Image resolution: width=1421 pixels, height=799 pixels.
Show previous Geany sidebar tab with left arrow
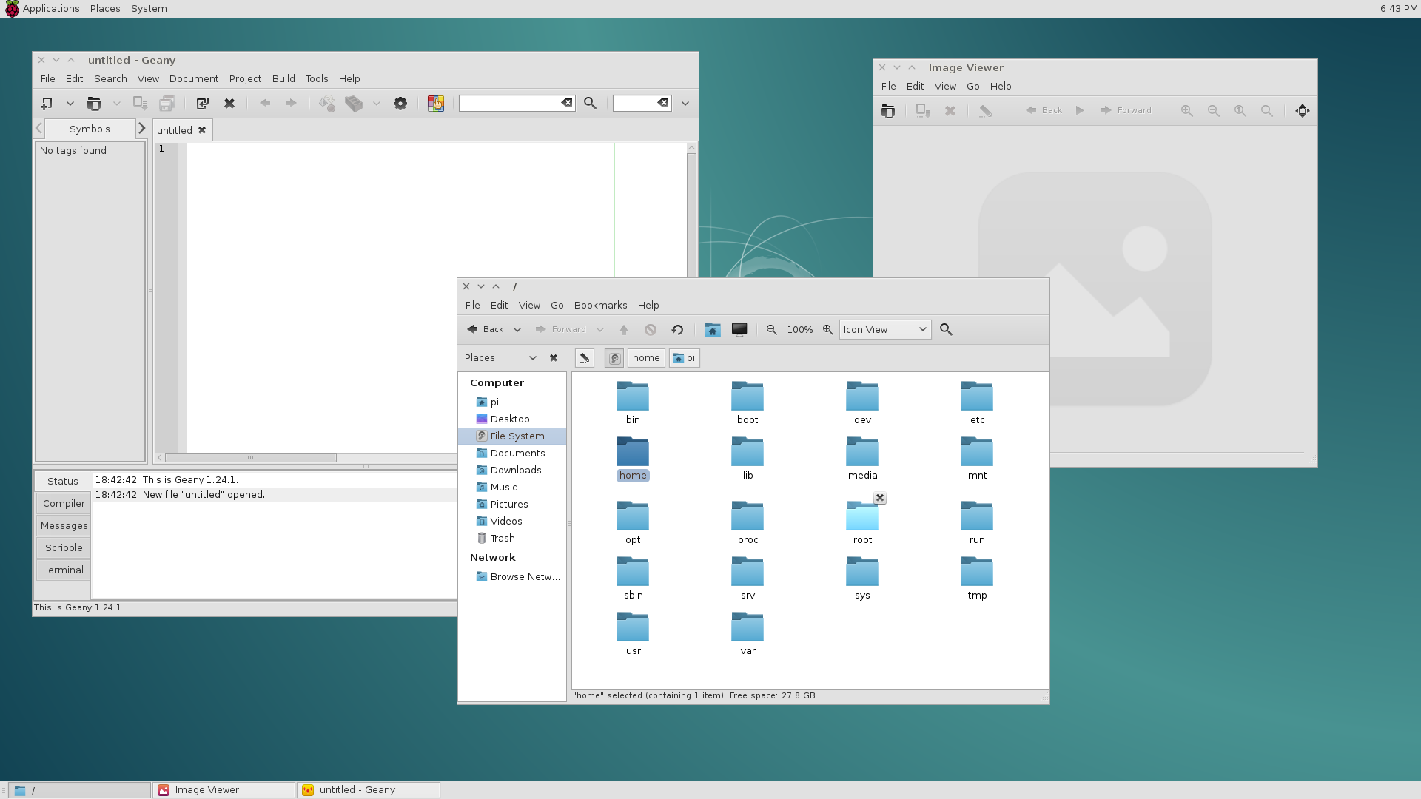(x=39, y=129)
